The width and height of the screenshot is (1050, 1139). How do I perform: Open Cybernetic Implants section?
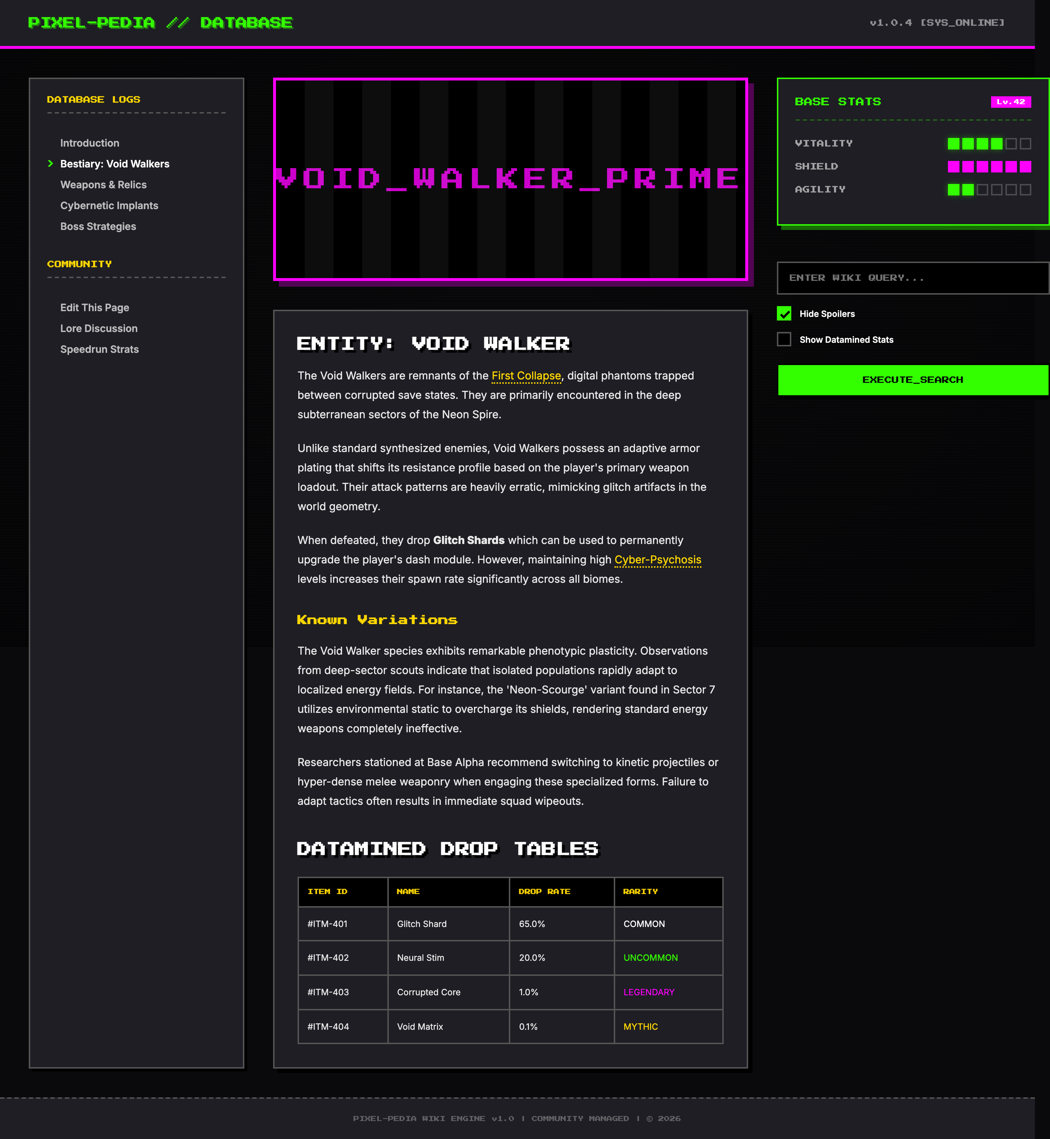pos(109,206)
